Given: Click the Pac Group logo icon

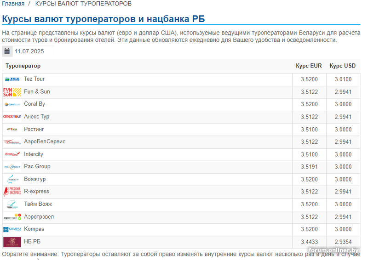Looking at the screenshot, I should pos(12,167).
